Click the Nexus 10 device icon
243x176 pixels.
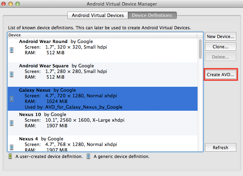[x=12, y=123]
